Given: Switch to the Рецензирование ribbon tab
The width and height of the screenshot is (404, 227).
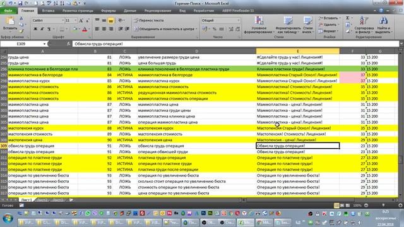Looking at the screenshot, I should (x=158, y=11).
